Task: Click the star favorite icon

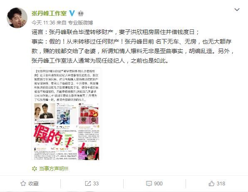Action: click(x=23, y=183)
